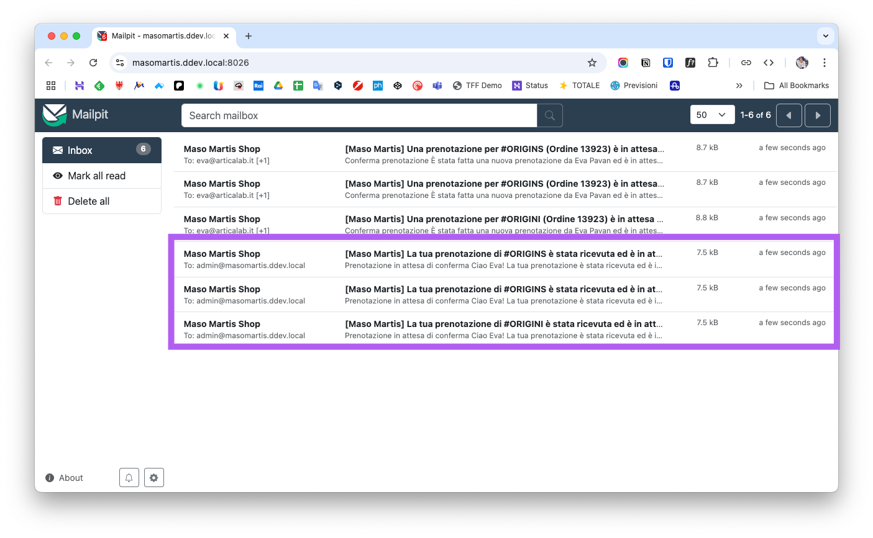The height and width of the screenshot is (538, 873).
Task: Go to next page of messages
Action: point(818,115)
